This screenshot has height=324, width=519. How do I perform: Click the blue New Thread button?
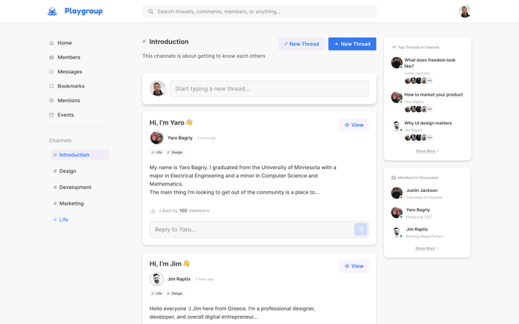(352, 44)
